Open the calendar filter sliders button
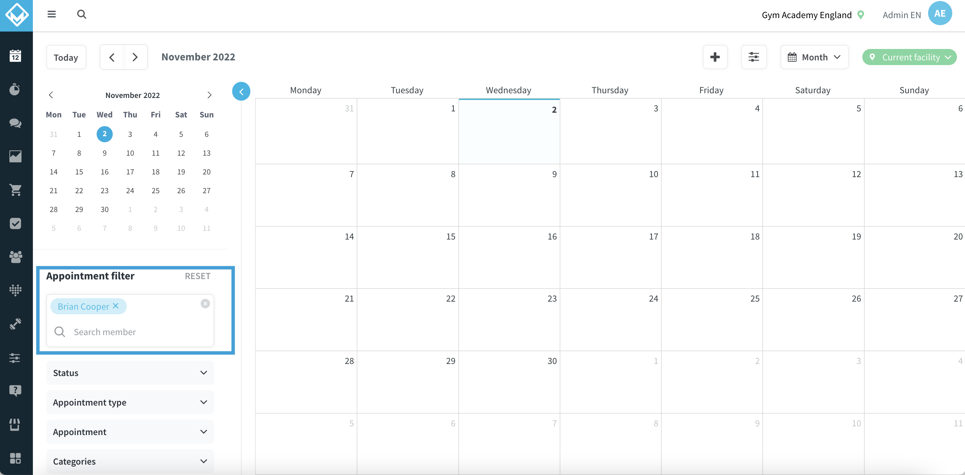 point(754,57)
